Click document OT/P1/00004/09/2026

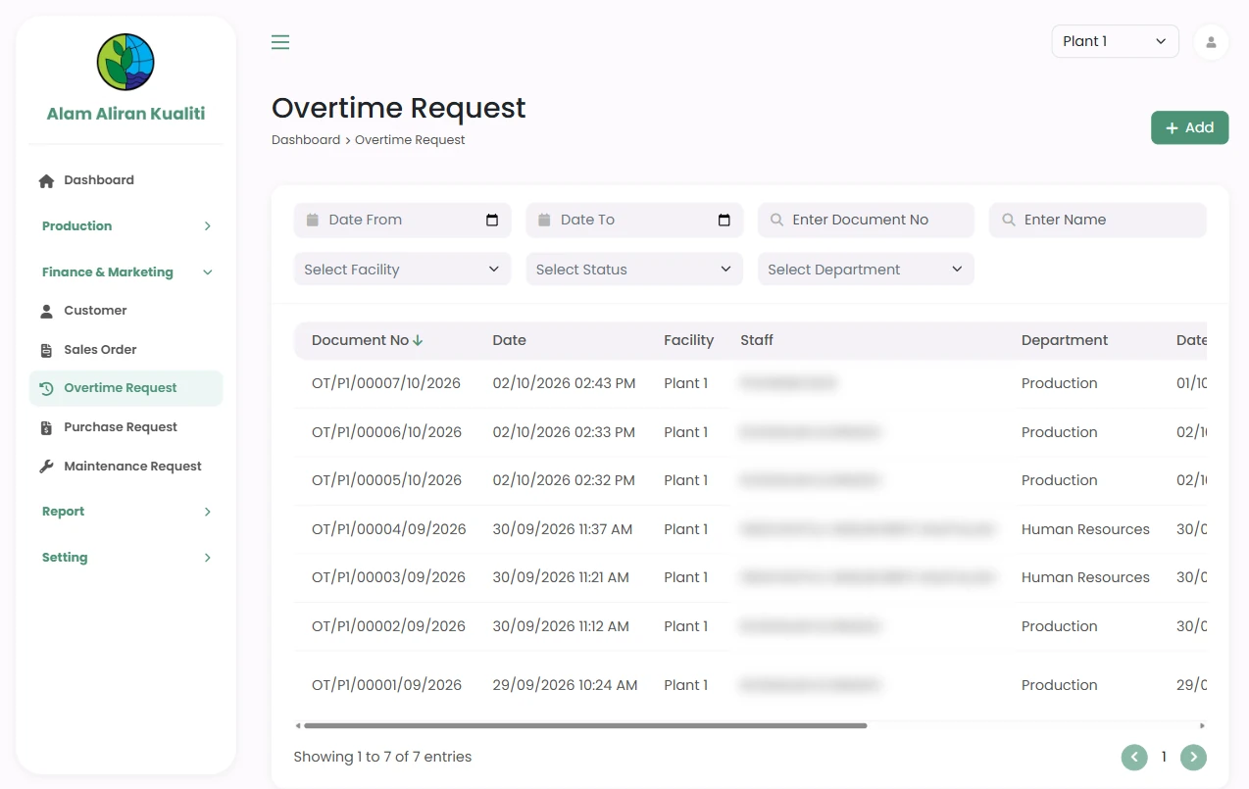(389, 529)
